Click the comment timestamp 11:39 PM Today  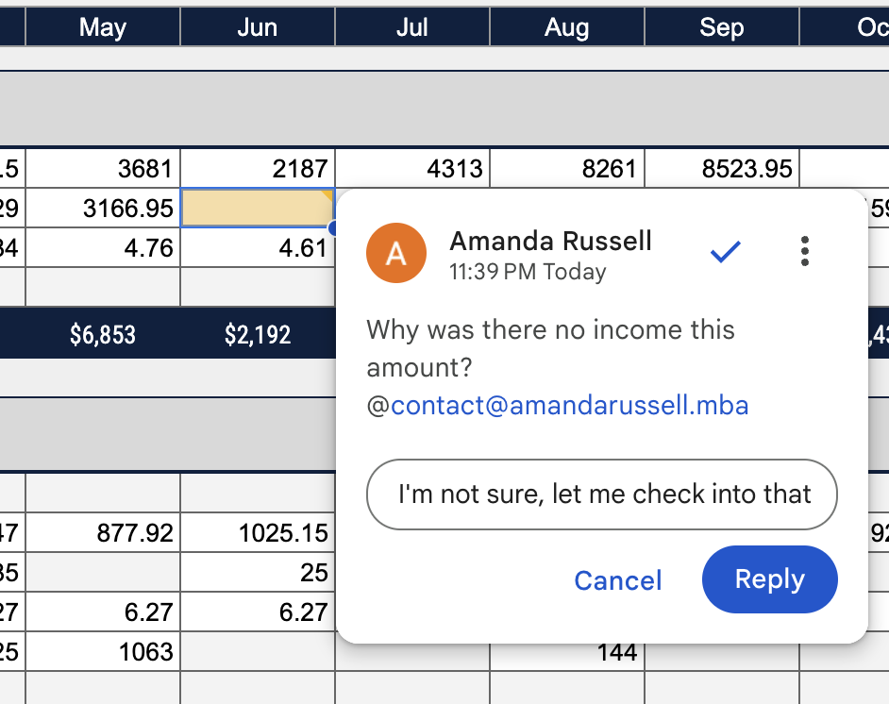coord(528,273)
